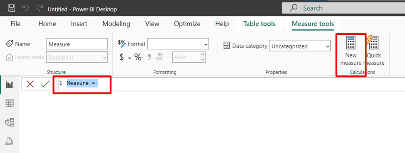Switch to Model view icon
Image resolution: width=405 pixels, height=153 pixels.
click(x=10, y=122)
